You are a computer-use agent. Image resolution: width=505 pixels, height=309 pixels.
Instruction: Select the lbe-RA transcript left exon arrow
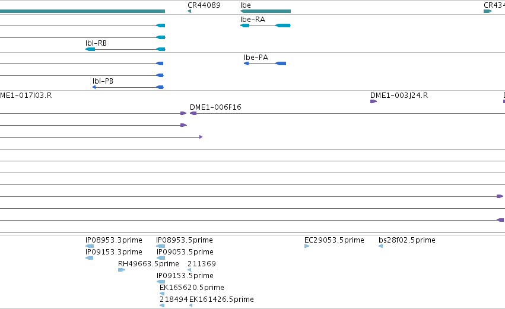click(x=244, y=26)
